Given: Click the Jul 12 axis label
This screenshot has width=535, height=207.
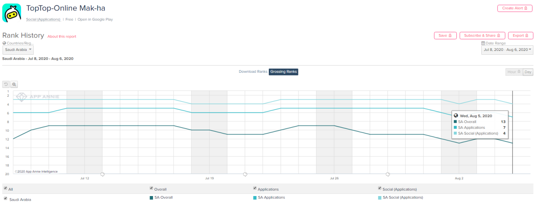Looking at the screenshot, I should coord(85,178).
